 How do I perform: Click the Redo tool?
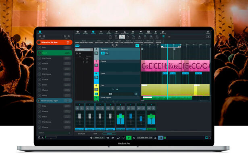click(x=116, y=37)
